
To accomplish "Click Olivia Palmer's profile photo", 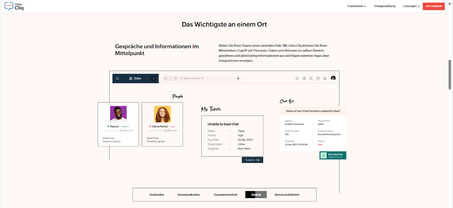I will tap(163, 114).
